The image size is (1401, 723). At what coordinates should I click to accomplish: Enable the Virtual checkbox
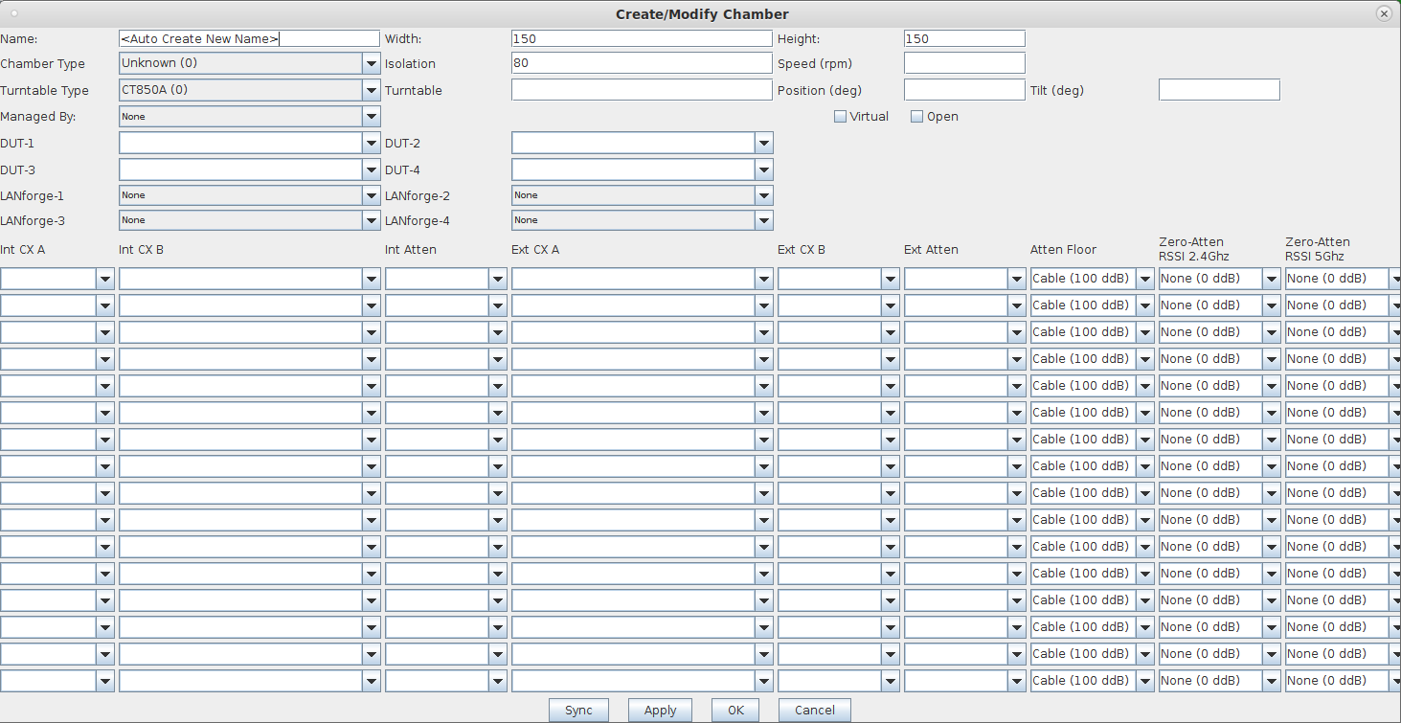click(841, 117)
